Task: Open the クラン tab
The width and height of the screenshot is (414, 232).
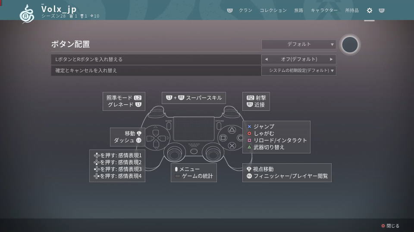Action: [x=245, y=10]
